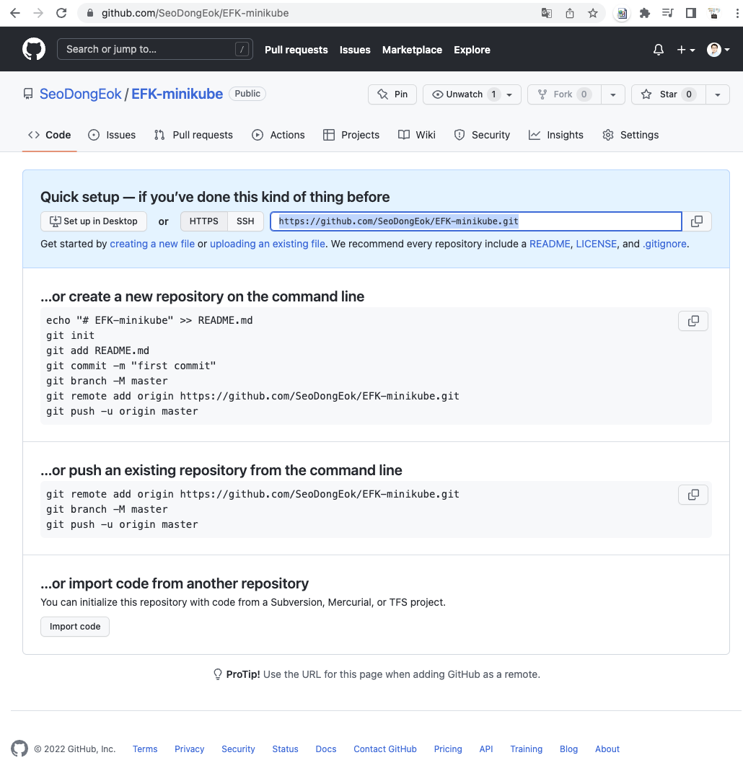Copy the push existing repository commands

[x=693, y=495]
